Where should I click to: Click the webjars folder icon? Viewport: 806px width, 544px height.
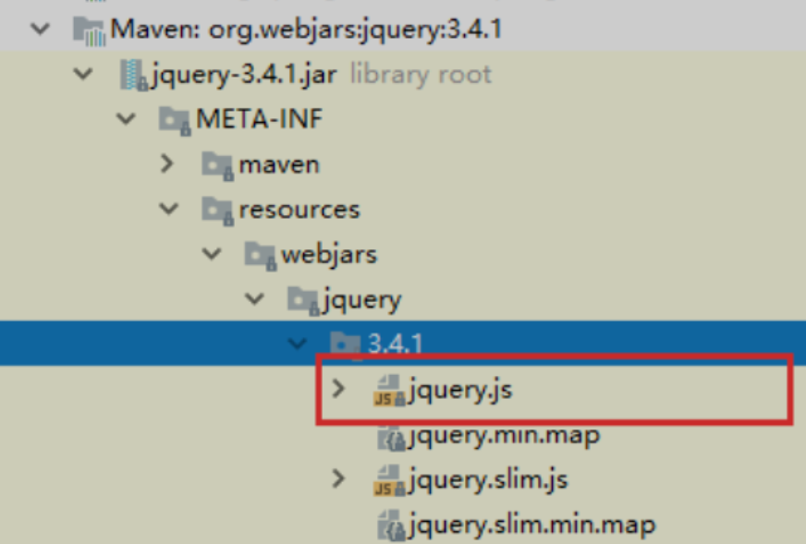(x=261, y=255)
